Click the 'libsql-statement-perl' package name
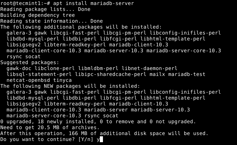 click(x=39, y=74)
